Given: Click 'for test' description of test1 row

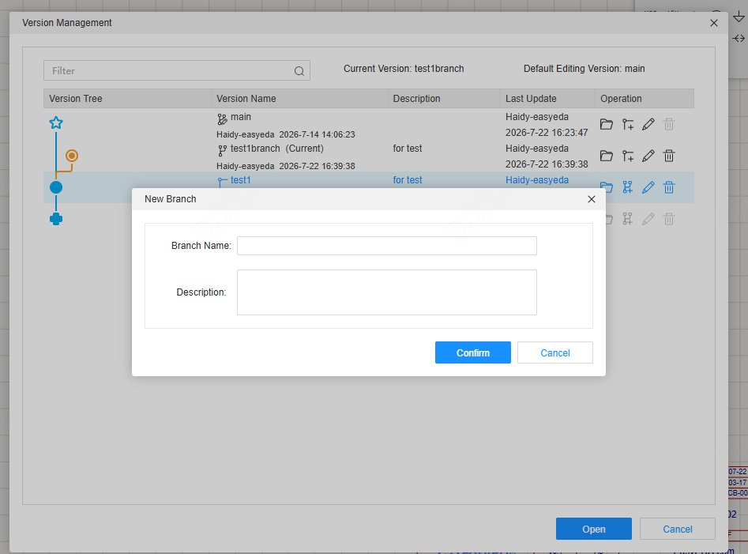Looking at the screenshot, I should coord(408,180).
